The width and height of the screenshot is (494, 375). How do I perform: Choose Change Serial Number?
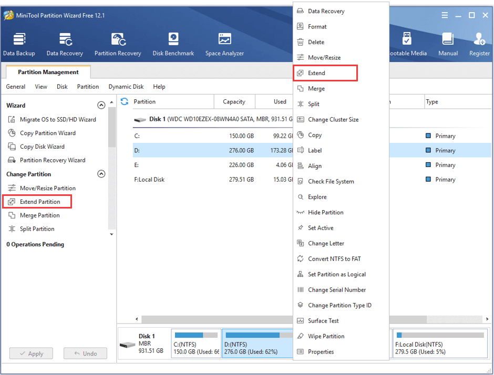pos(341,290)
